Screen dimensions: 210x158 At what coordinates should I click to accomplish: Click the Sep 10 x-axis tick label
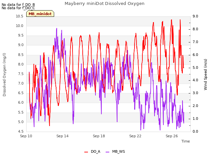[x=26, y=136]
